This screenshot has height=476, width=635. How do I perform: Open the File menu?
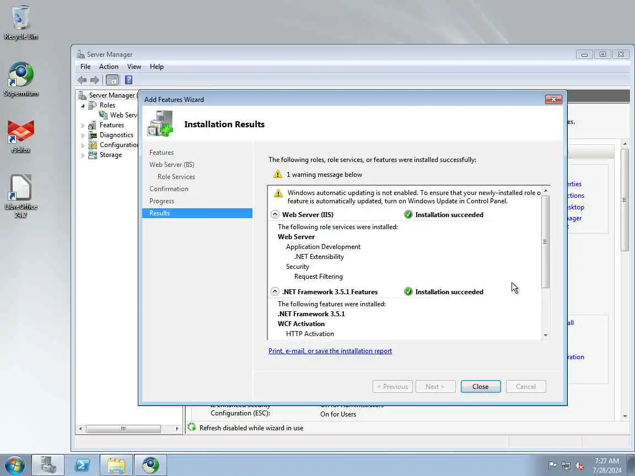coord(85,67)
